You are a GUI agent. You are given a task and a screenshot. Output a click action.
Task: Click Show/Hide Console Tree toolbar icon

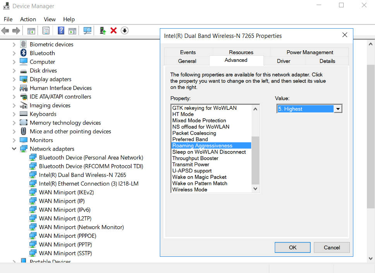coord(31,31)
